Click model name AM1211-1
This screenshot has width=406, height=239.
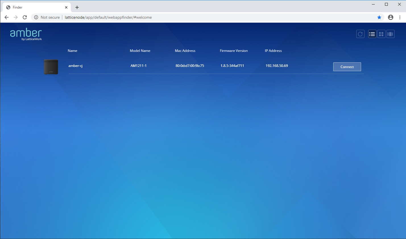pyautogui.click(x=138, y=66)
